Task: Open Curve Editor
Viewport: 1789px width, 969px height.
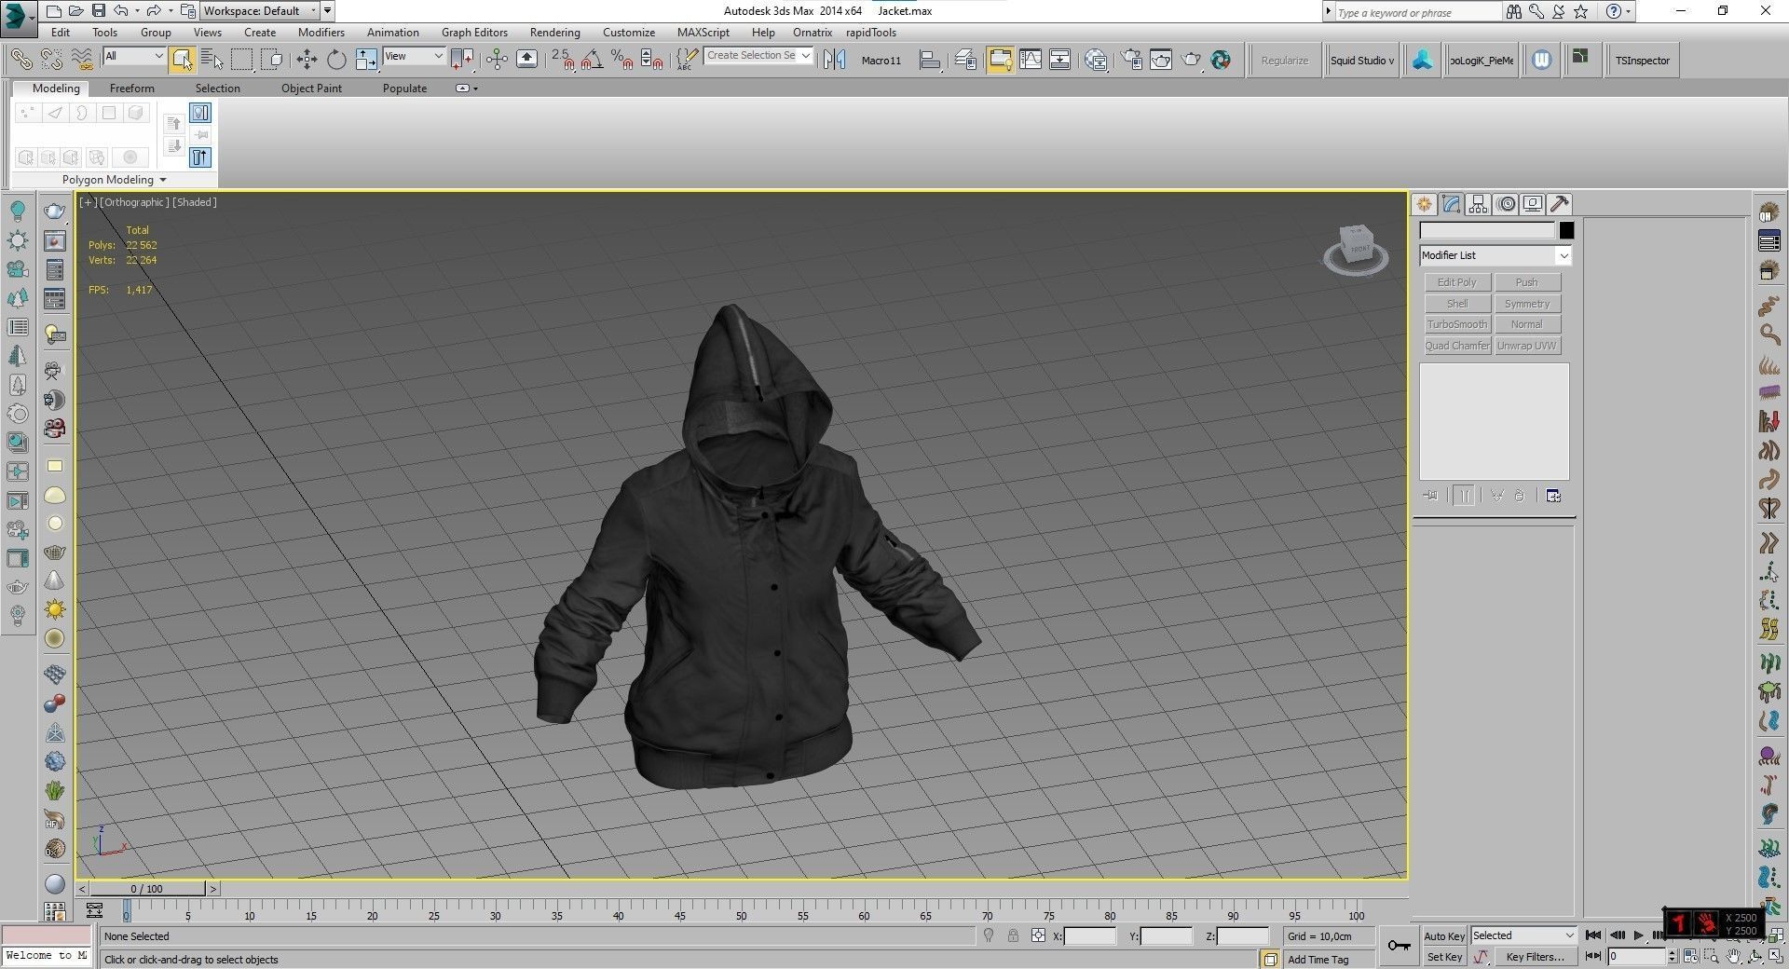Action: click(x=1030, y=60)
